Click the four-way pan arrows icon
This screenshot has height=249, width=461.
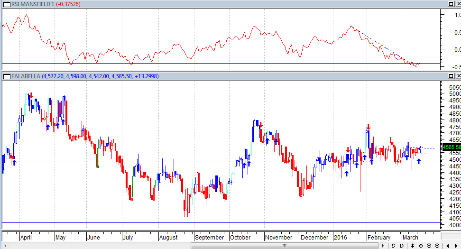tap(421, 246)
